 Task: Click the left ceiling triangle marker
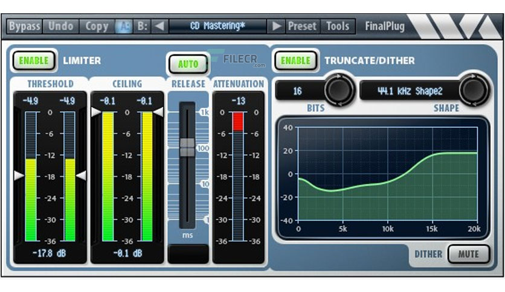click(96, 112)
